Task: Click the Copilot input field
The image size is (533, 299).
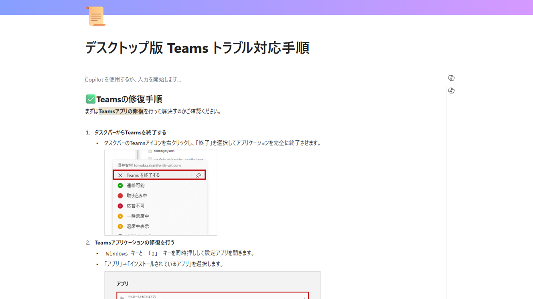Action: 133,79
